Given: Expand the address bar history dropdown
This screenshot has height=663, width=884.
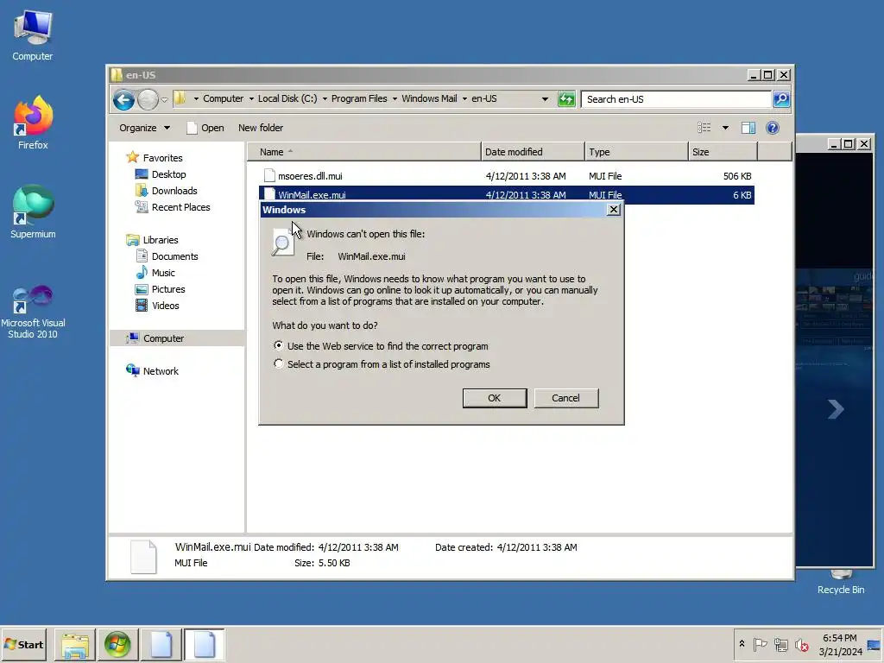Looking at the screenshot, I should point(545,99).
